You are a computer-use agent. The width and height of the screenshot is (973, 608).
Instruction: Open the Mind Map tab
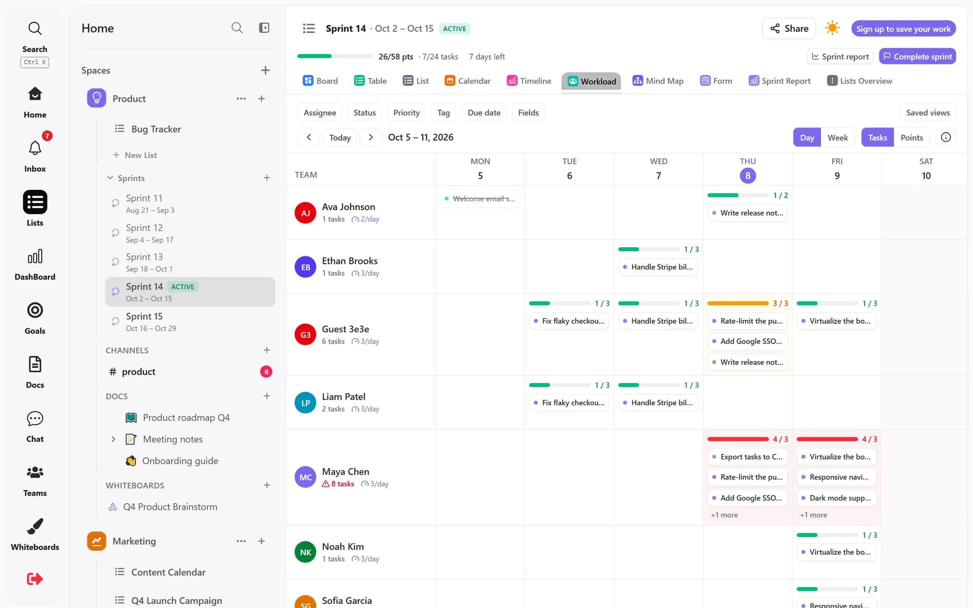pyautogui.click(x=658, y=81)
